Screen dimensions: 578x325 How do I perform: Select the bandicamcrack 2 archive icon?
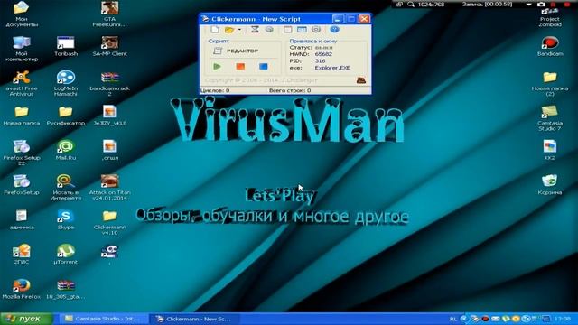click(x=110, y=84)
